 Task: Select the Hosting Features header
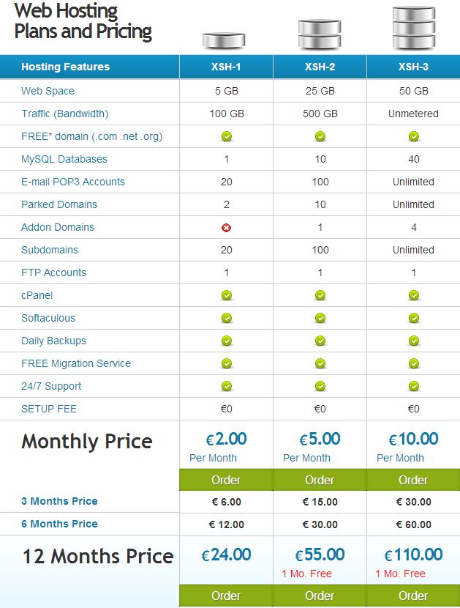[x=65, y=67]
